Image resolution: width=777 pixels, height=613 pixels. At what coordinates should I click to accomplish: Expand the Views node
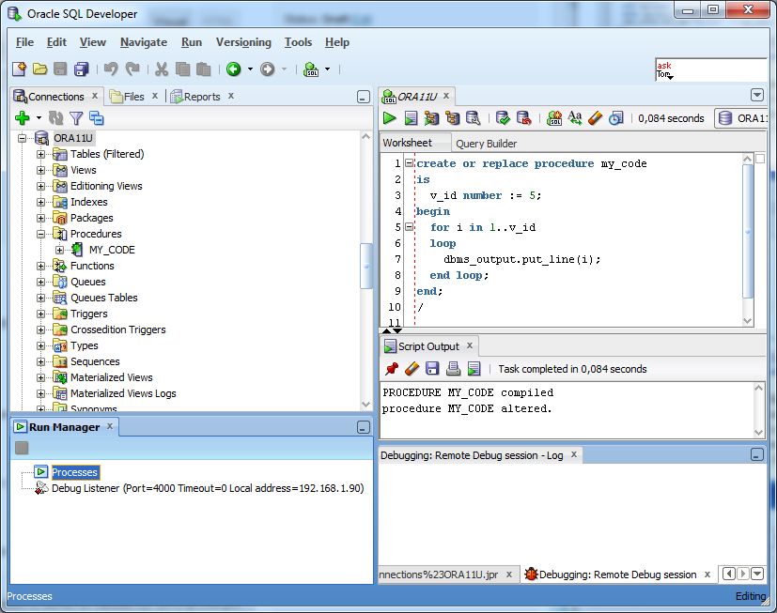coord(40,170)
